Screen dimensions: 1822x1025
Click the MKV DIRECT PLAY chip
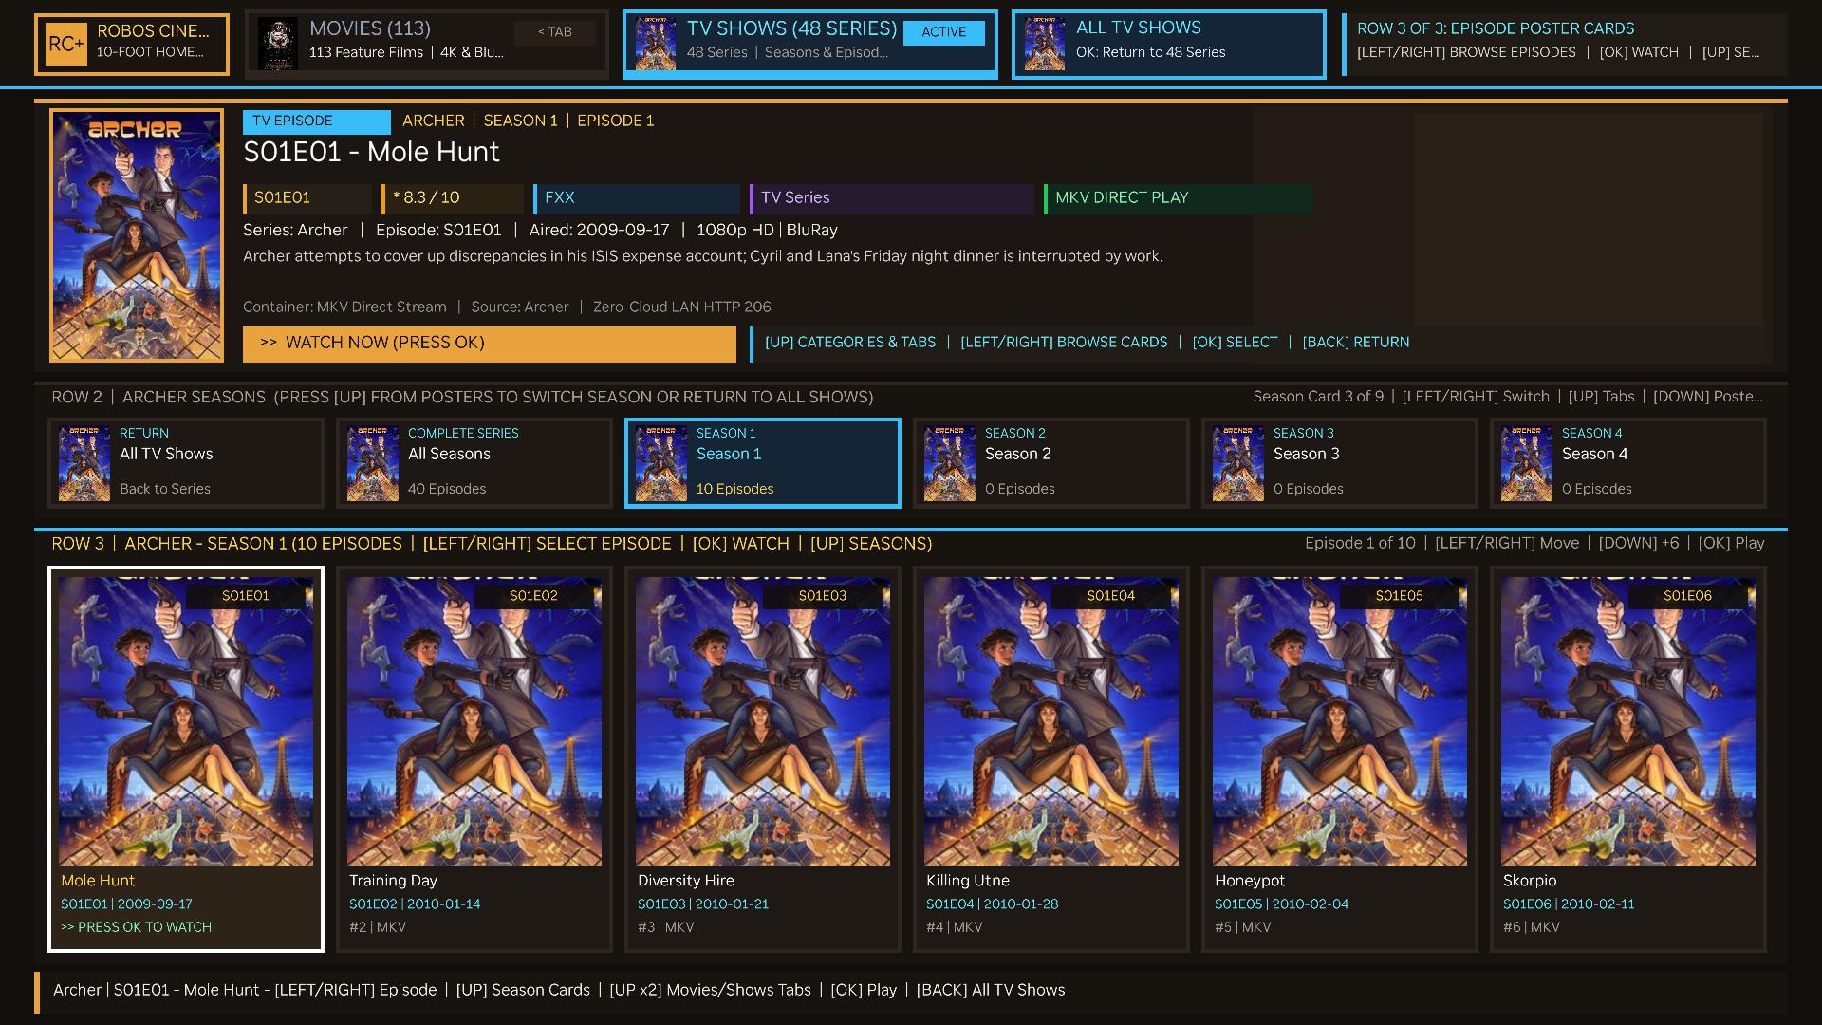(x=1179, y=198)
